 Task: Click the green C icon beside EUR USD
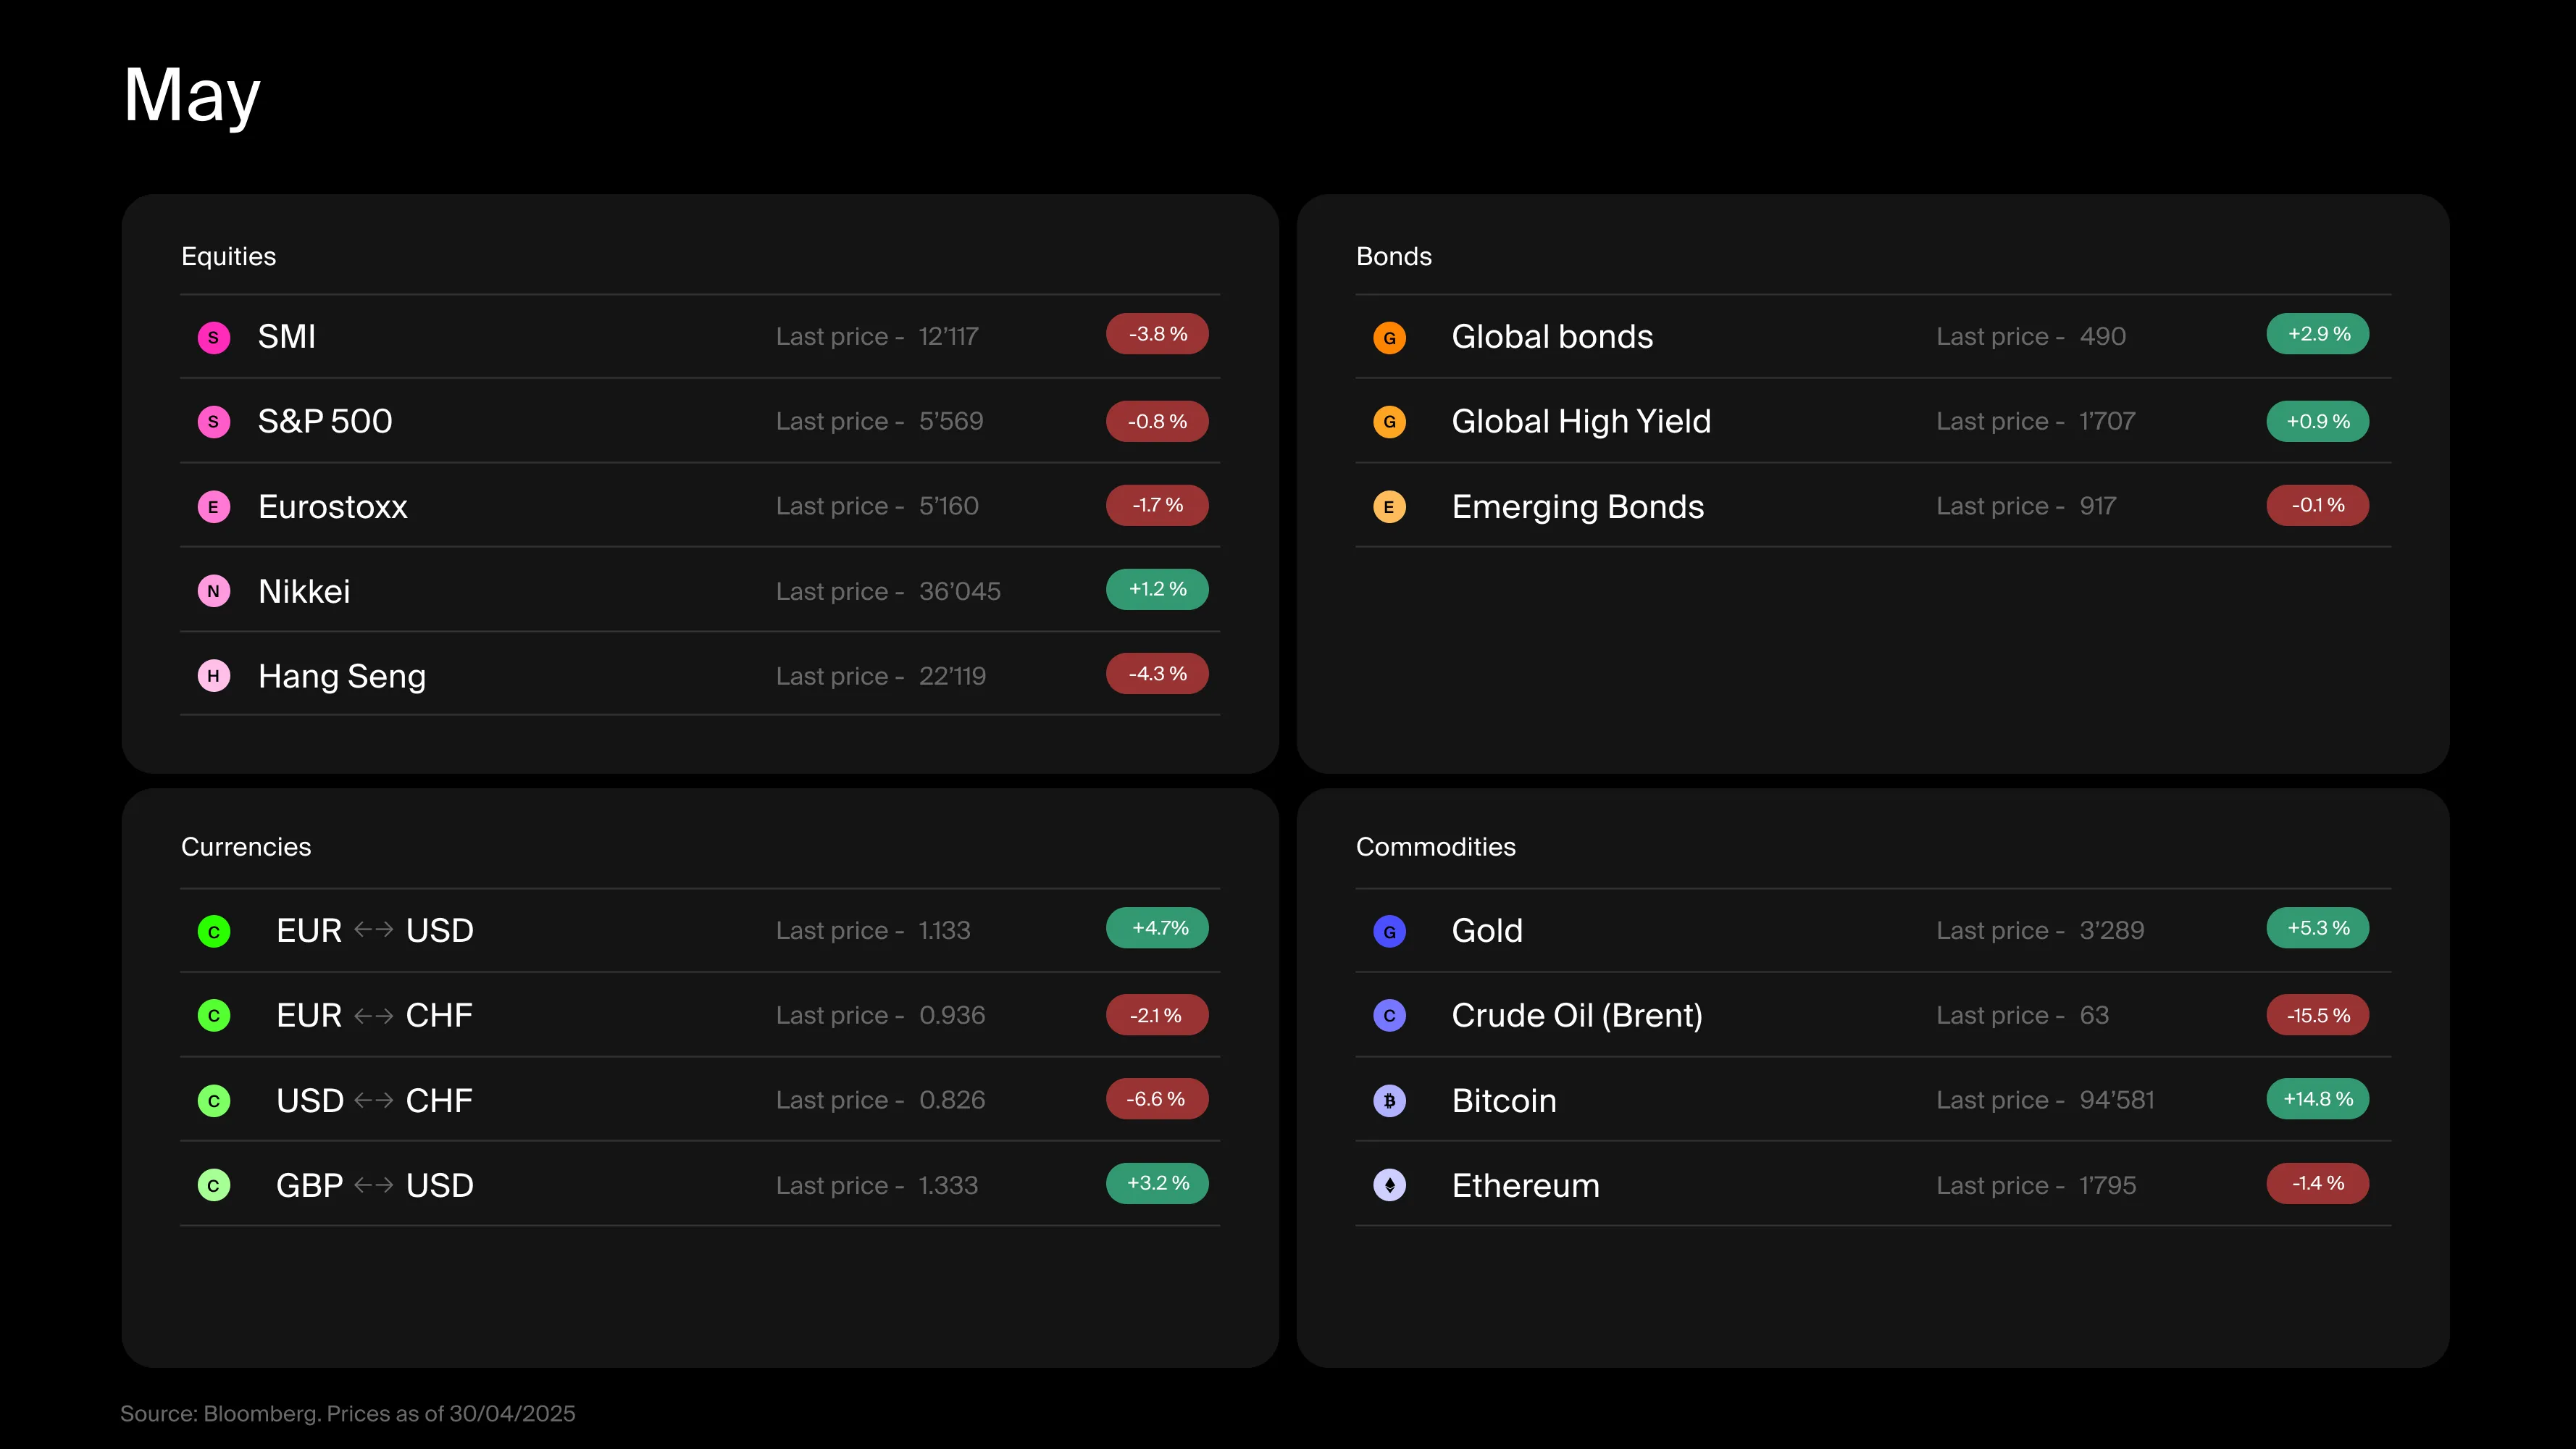213,931
